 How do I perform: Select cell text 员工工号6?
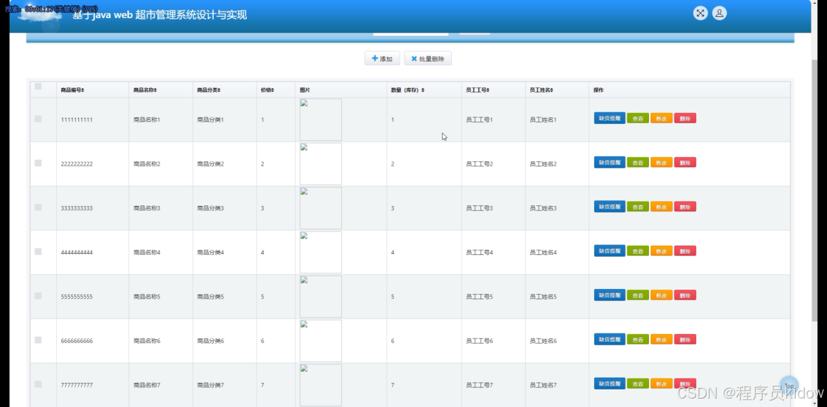[x=479, y=341]
